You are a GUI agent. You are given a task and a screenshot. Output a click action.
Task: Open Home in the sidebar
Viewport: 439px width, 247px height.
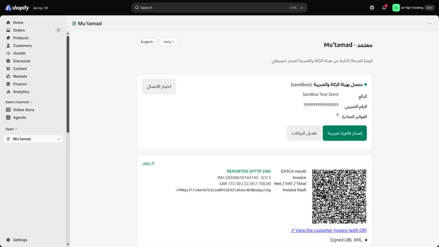tap(18, 23)
